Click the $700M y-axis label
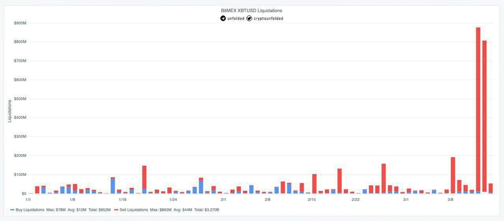The height and width of the screenshot is (221, 504). [20, 61]
